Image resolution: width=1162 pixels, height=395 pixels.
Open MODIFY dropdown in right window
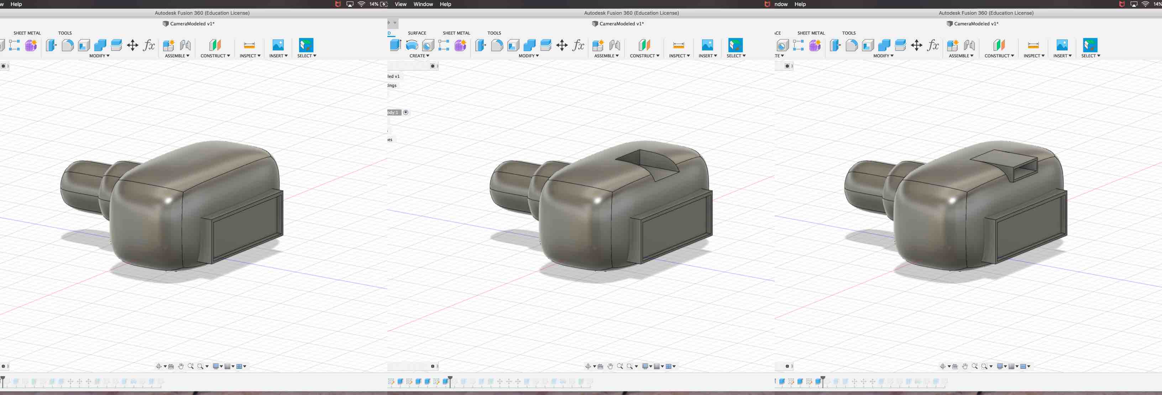click(883, 56)
